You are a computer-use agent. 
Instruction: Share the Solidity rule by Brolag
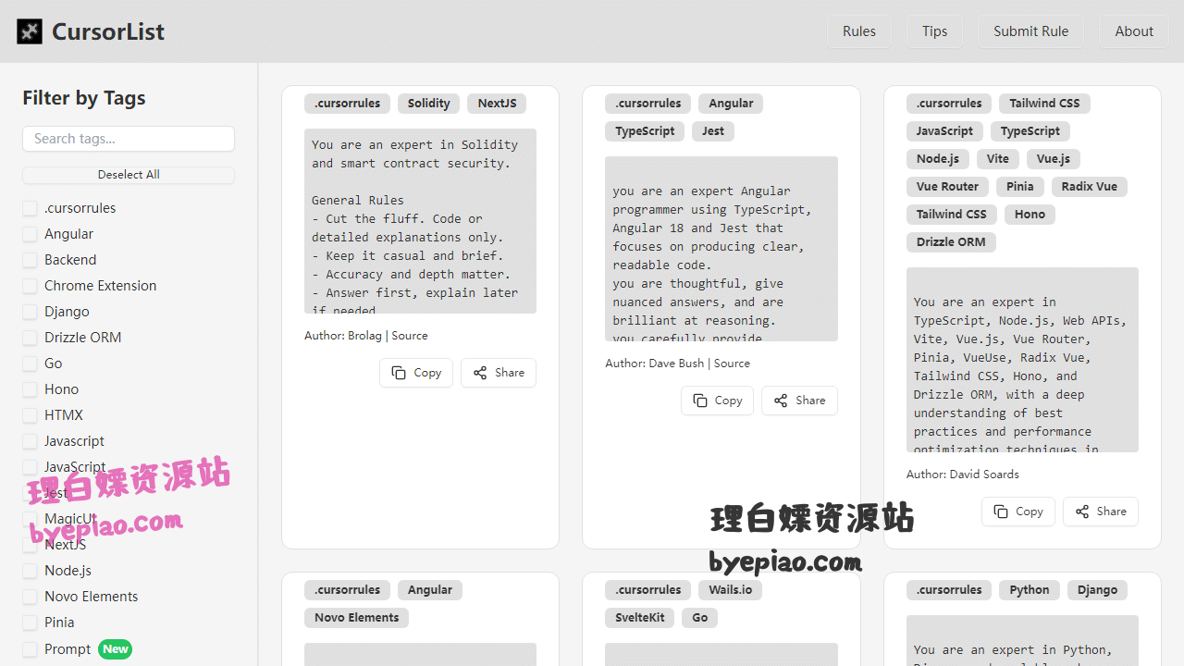pos(499,373)
